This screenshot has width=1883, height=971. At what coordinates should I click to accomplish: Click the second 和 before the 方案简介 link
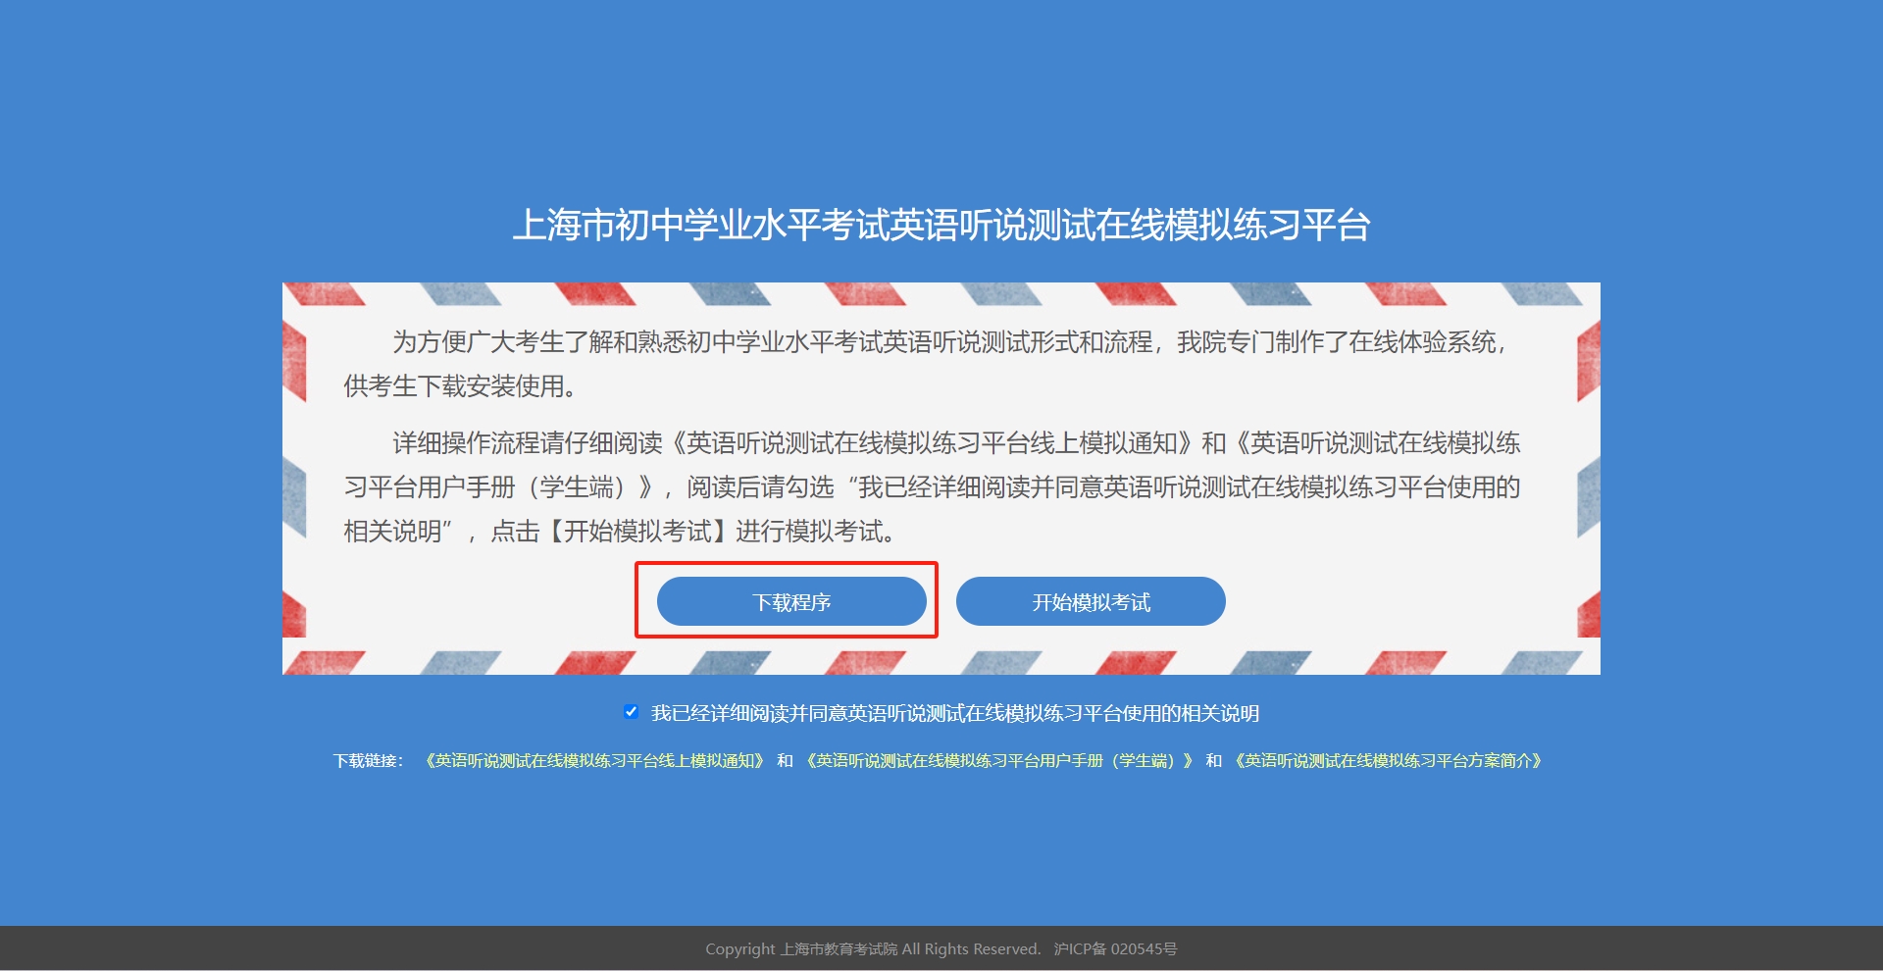[1213, 761]
